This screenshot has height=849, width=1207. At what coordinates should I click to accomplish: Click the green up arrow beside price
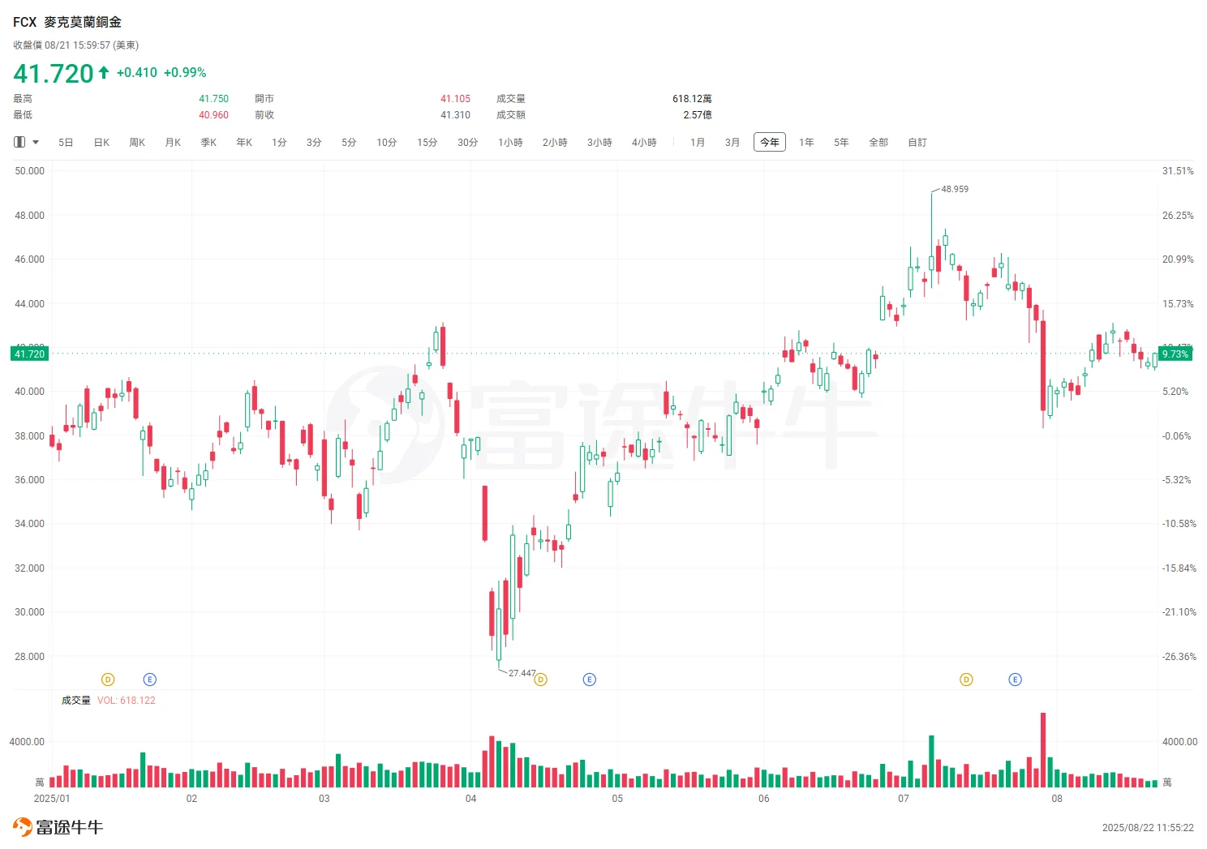(104, 72)
